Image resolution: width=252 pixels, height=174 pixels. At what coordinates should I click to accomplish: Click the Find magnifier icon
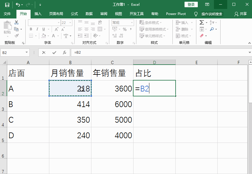click(212, 29)
